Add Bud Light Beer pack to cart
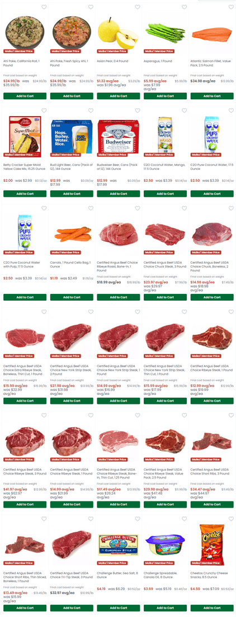Viewport: 236px width, 617px height. 72,194
